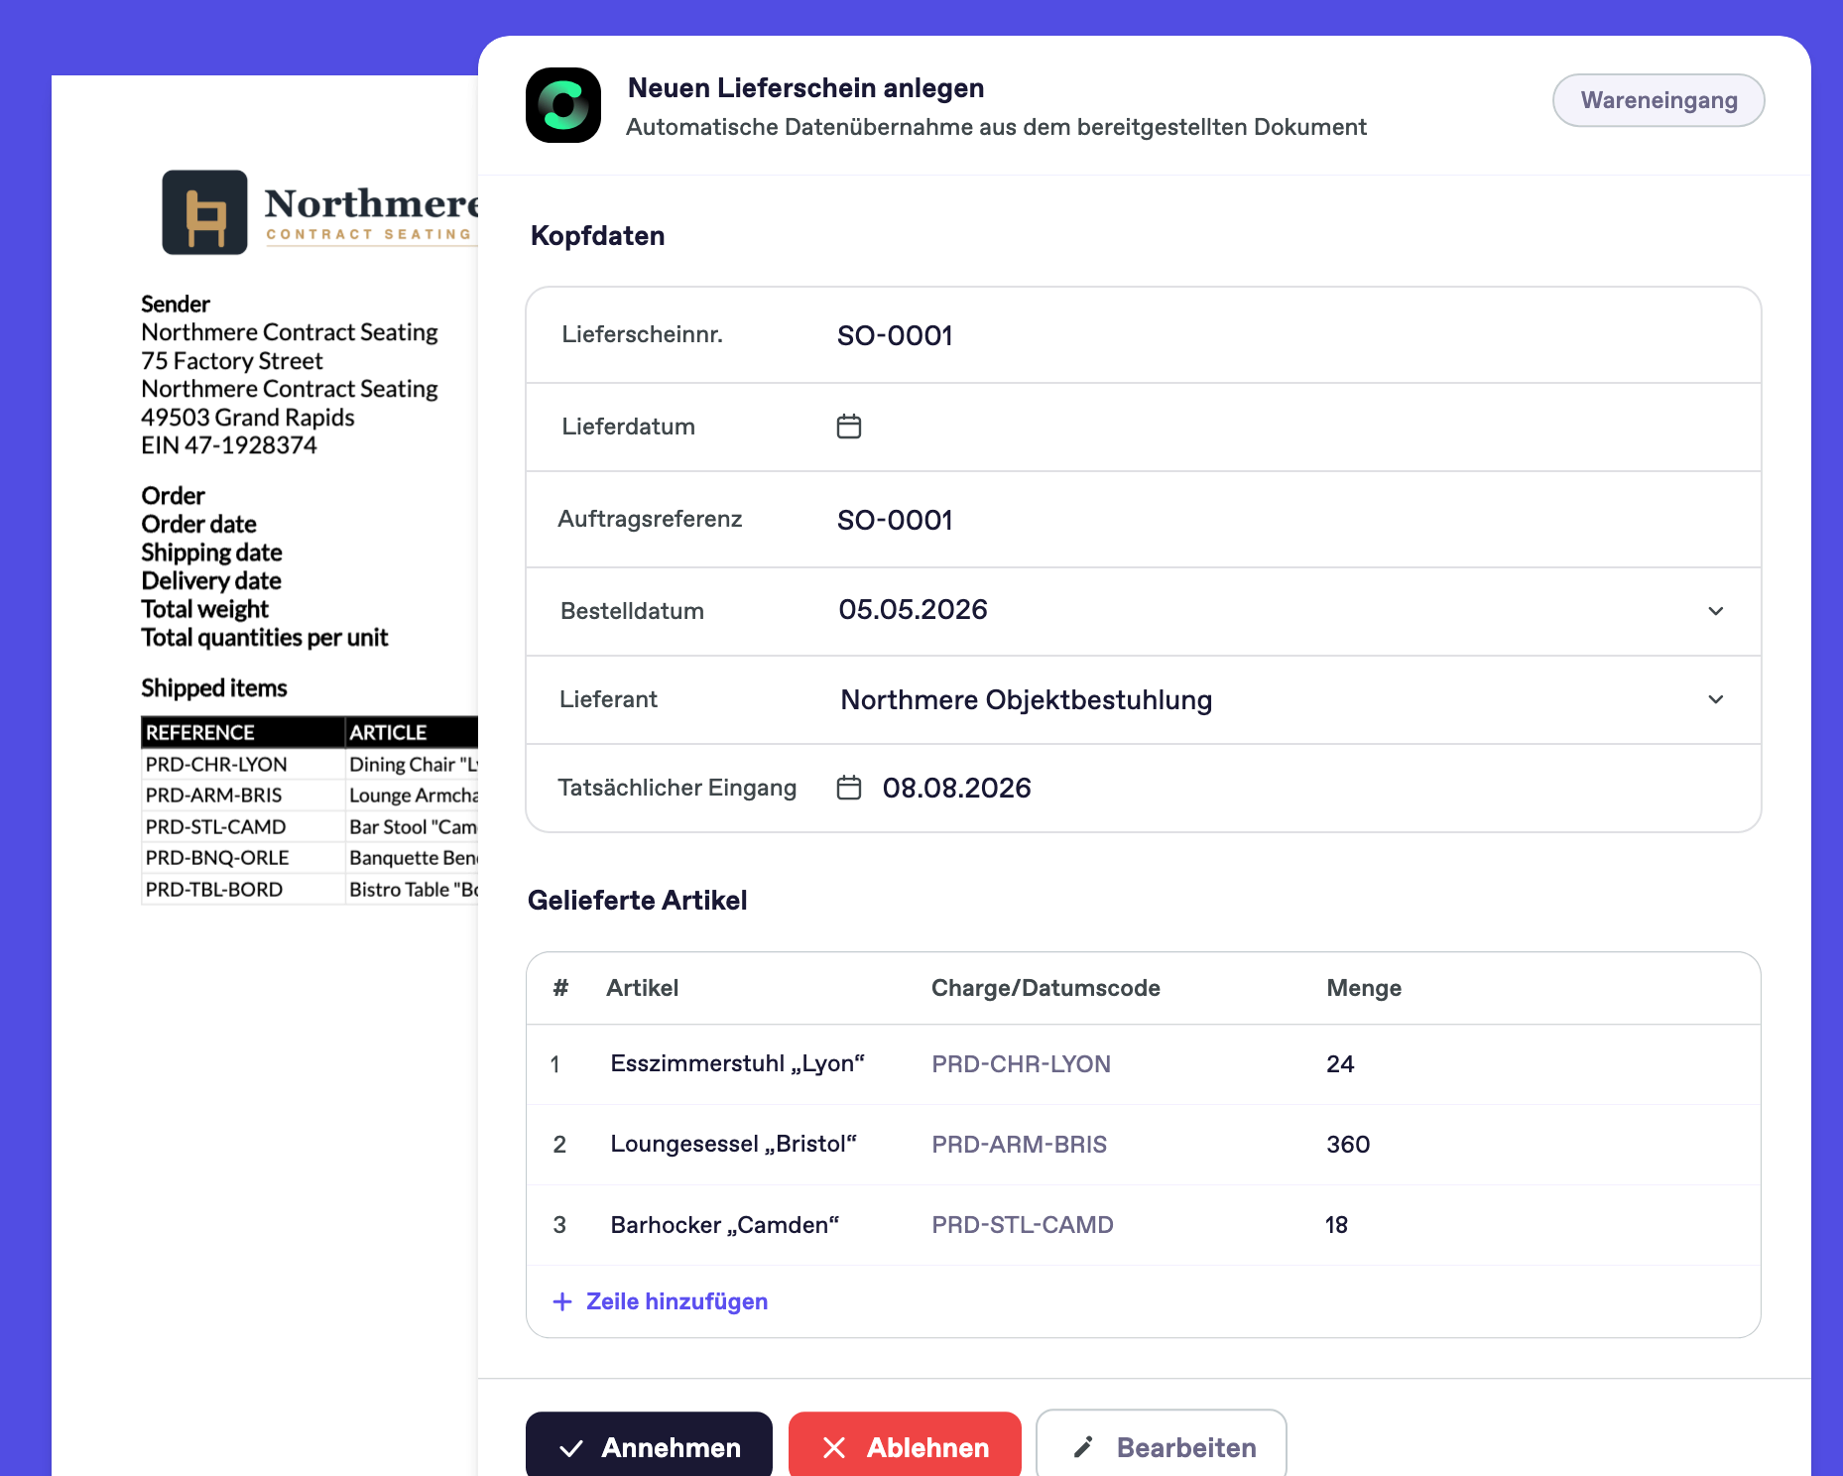Click EIN 47-1928374 in the document
The height and width of the screenshot is (1476, 1843).
[x=229, y=445]
